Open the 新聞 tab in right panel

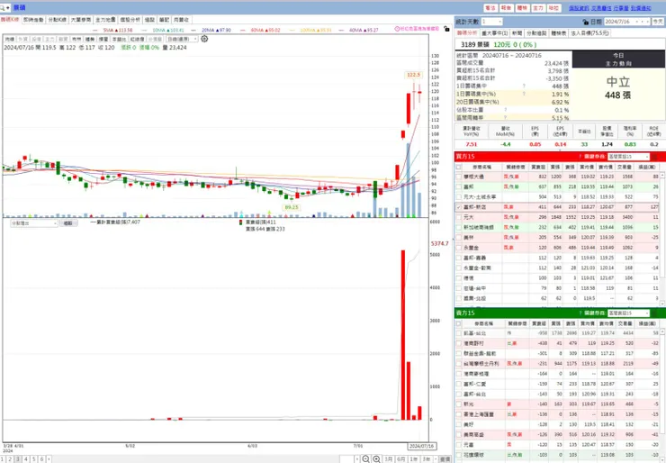(517, 32)
